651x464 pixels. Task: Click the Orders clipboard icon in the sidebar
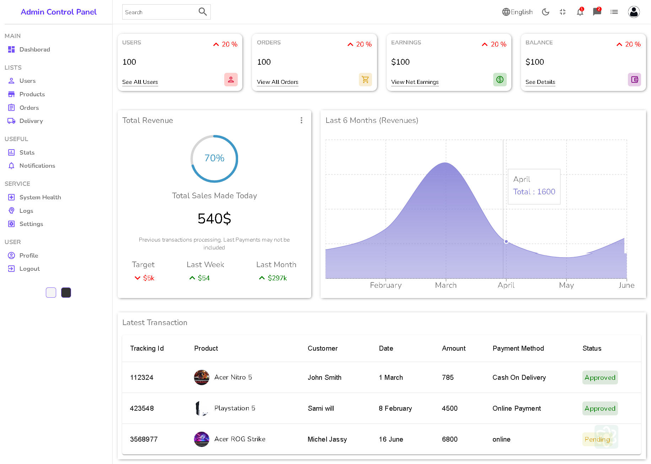coord(11,108)
